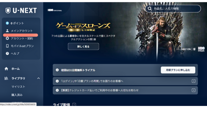The image size is (207, 138).
Task: Click the U-NEXT logo
Action: point(21,10)
